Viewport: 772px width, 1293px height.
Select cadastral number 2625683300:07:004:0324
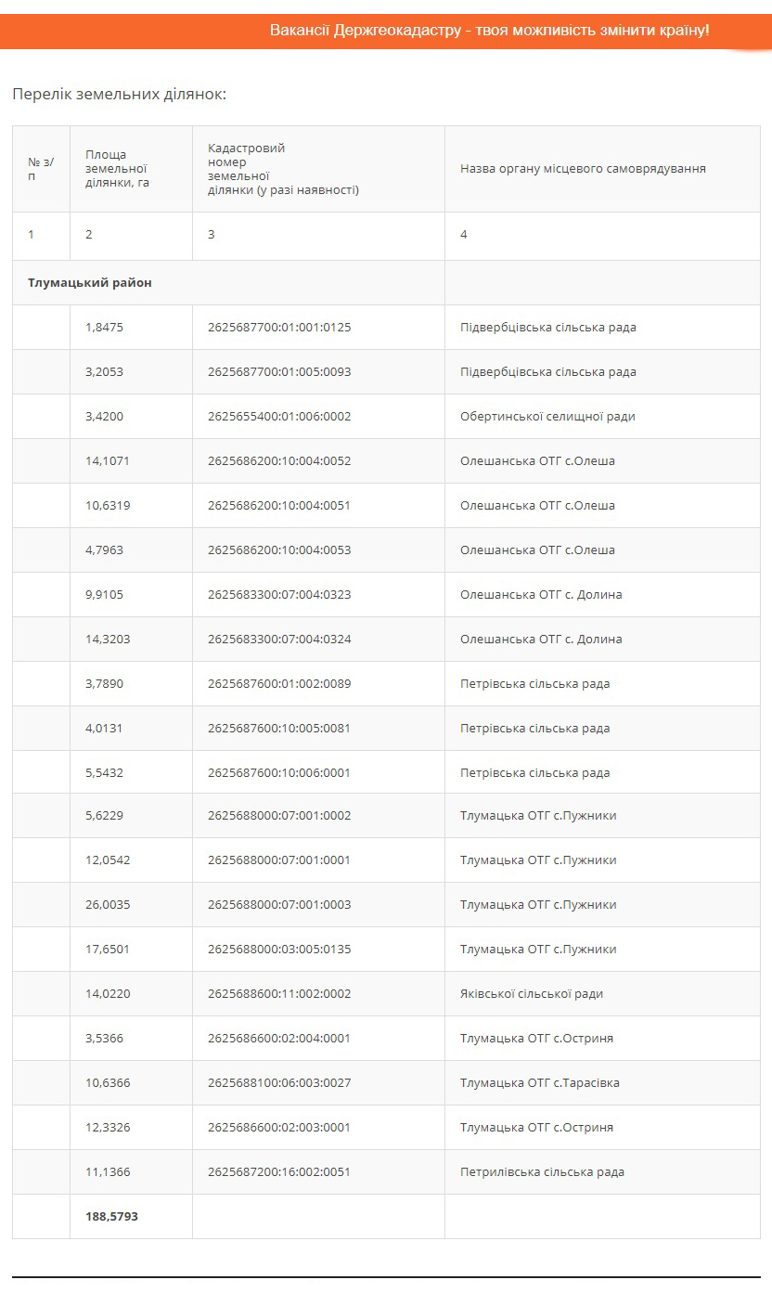tap(279, 640)
